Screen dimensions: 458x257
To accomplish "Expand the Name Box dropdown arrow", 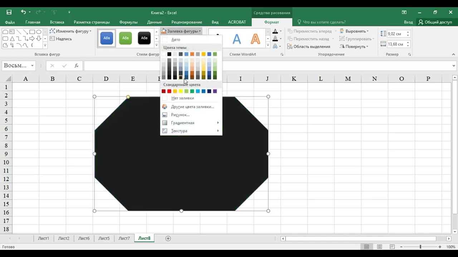I will tap(32, 66).
